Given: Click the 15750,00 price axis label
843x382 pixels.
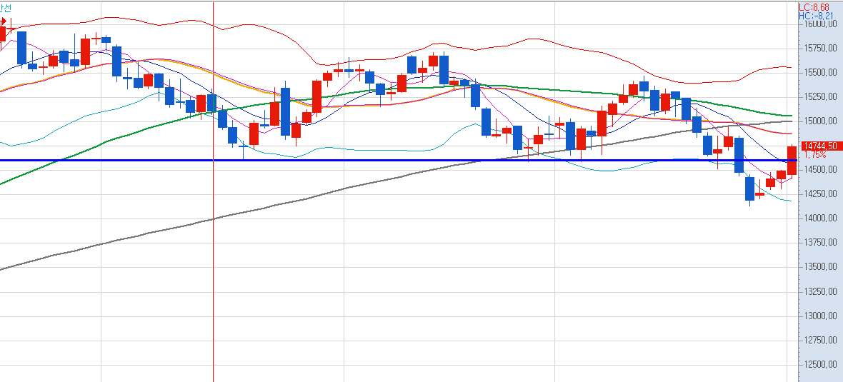Looking at the screenshot, I should (820, 49).
